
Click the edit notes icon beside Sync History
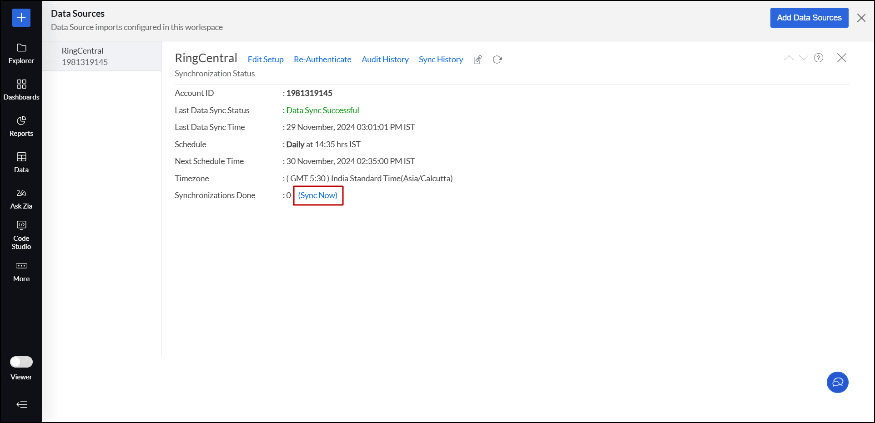477,60
